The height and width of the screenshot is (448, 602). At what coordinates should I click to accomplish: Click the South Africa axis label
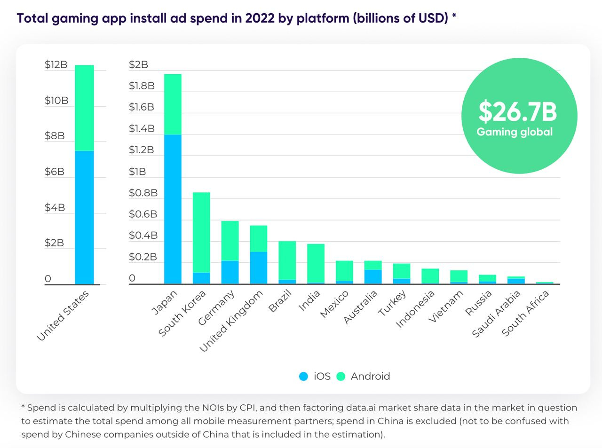click(x=525, y=313)
